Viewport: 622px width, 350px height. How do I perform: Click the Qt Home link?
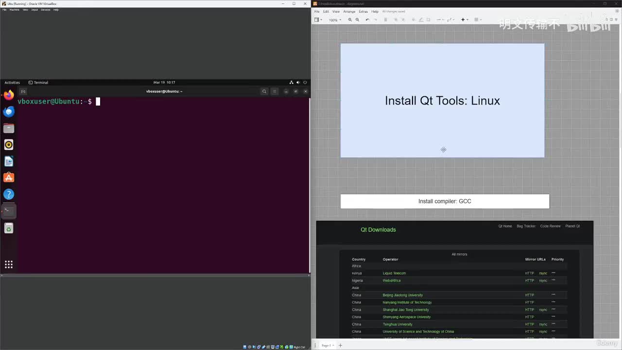click(505, 226)
